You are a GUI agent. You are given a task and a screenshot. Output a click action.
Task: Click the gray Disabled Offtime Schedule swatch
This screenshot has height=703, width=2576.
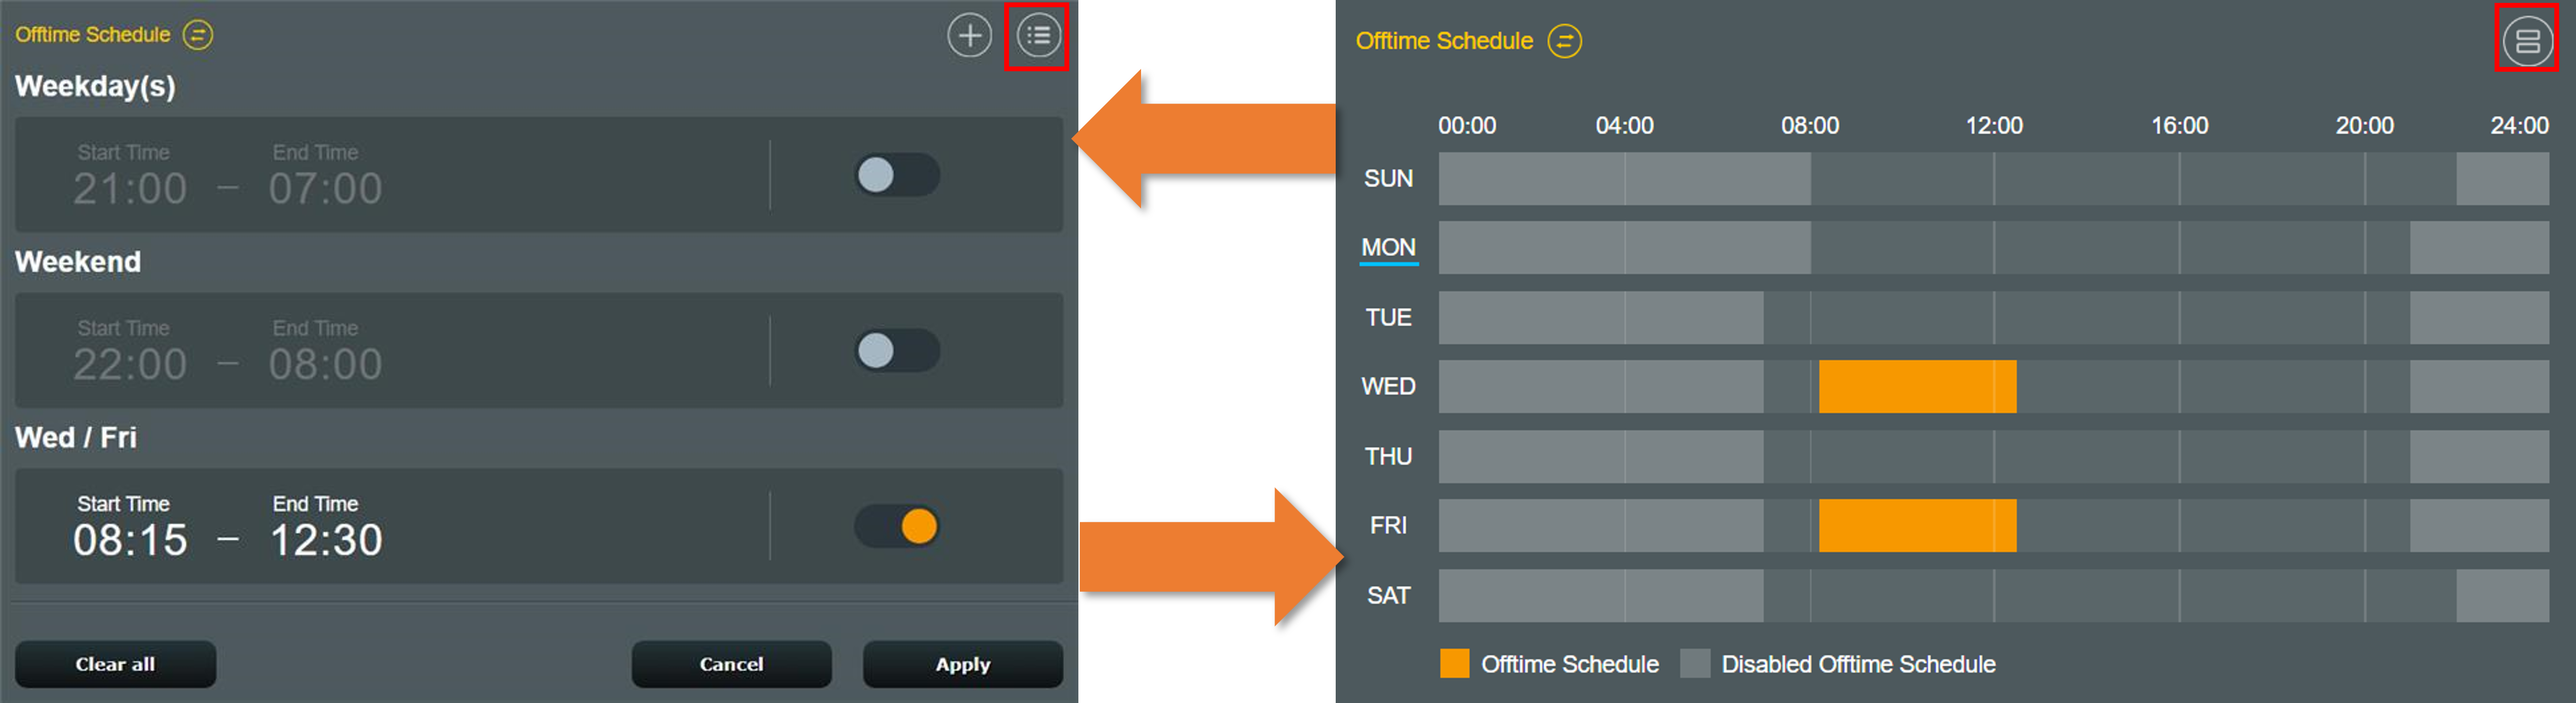pos(1695,664)
